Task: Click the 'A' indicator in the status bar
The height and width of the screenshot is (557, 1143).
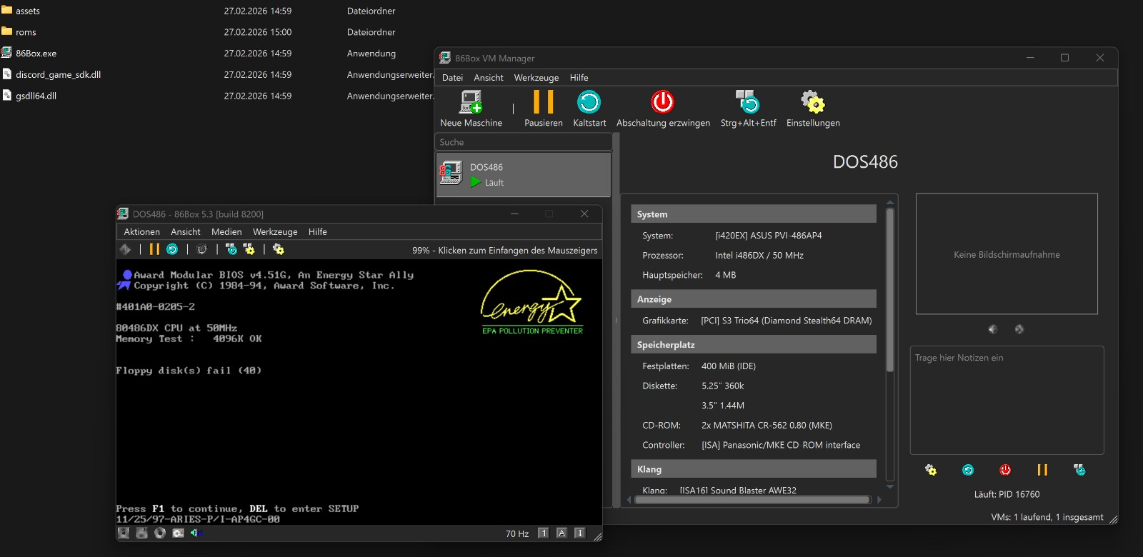Action: (x=561, y=533)
